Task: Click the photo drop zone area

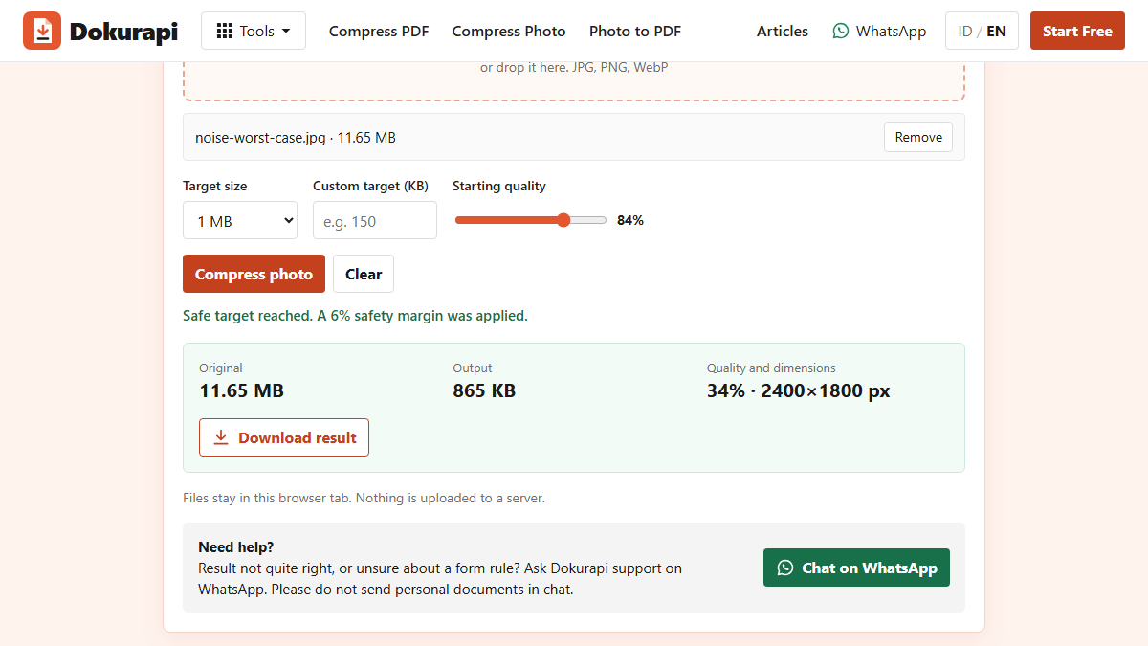Action: [x=574, y=81]
